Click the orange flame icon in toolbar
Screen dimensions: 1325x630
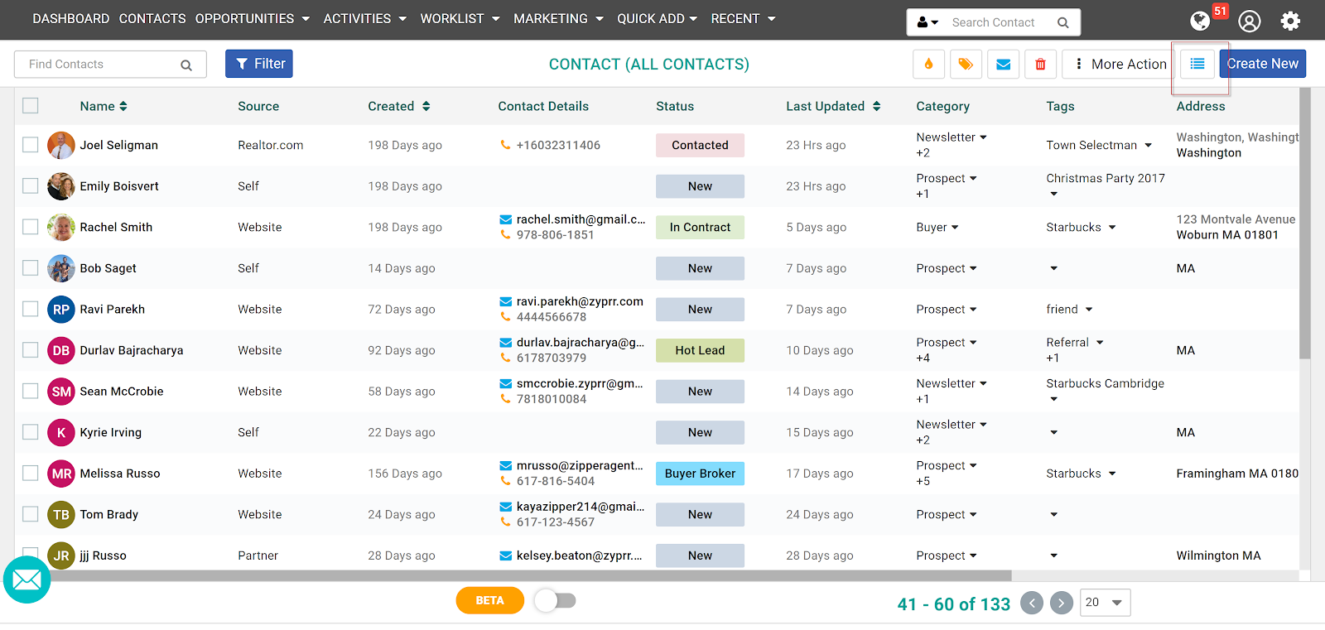coord(928,64)
